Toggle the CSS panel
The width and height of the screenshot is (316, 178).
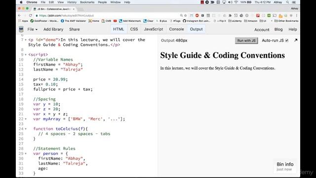tap(134, 29)
